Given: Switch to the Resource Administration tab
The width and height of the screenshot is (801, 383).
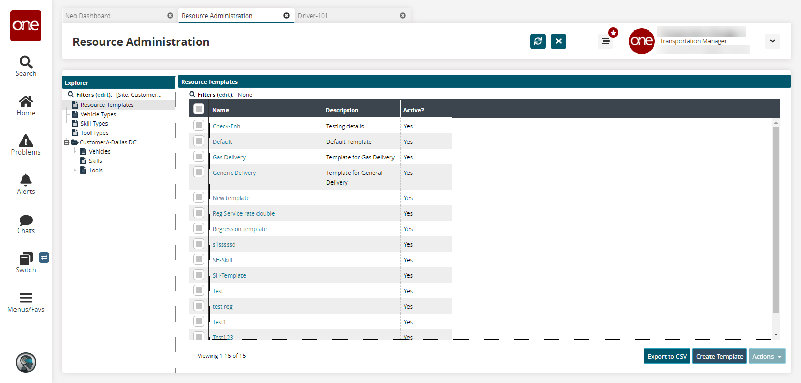Looking at the screenshot, I should click(x=217, y=16).
